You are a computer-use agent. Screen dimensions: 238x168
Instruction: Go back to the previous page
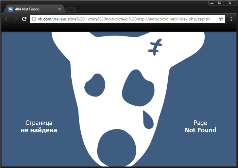coord(7,19)
